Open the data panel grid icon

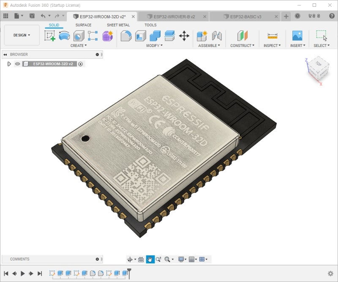click(x=6, y=16)
